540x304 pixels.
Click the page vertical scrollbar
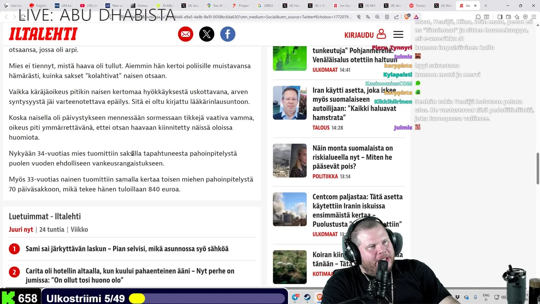click(x=537, y=169)
